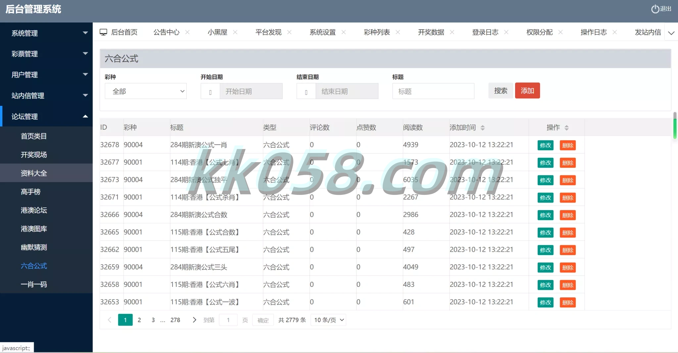Sort by 添加时间 column arrows
Screen dimensions: 678x353
[483, 128]
